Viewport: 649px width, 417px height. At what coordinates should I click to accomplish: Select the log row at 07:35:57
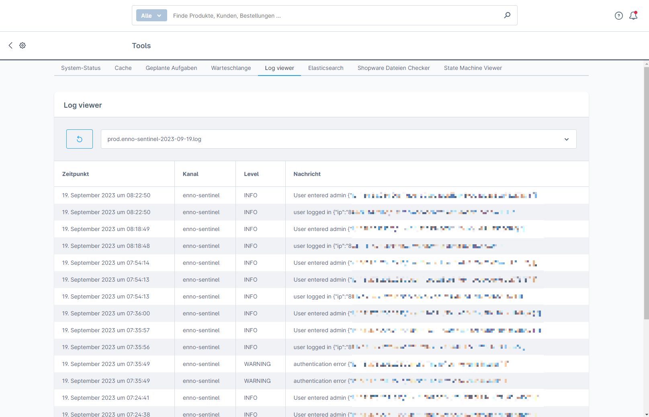tap(321, 330)
